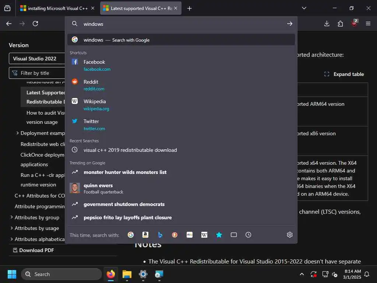The height and width of the screenshot is (283, 377).
Task: Open 'ClickOnce deployment' sidebar item
Action: coord(43,160)
